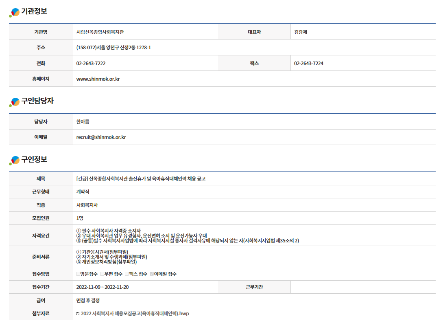Toggle the 이메일 접수 checkbox
This screenshot has height=321, width=443.
tap(152, 274)
